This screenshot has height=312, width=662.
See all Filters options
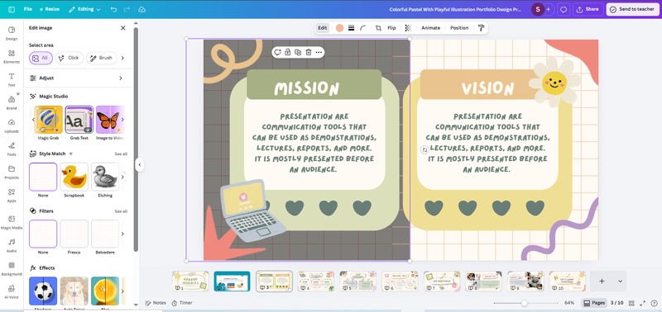pyautogui.click(x=121, y=211)
